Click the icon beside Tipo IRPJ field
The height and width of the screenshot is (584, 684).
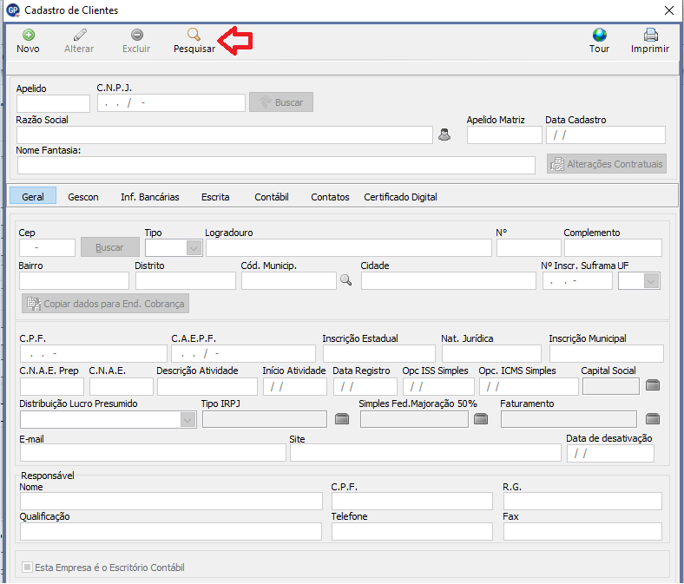click(342, 419)
